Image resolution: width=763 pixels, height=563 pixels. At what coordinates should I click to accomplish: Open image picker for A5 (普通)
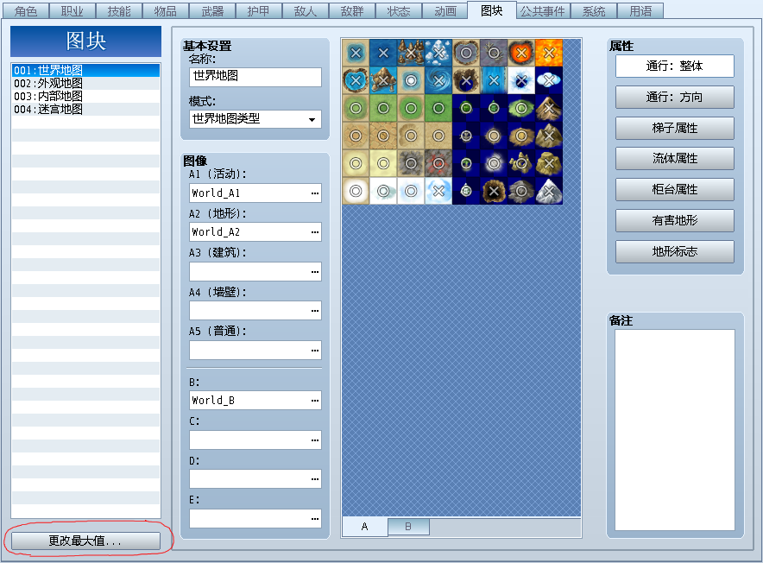[315, 351]
